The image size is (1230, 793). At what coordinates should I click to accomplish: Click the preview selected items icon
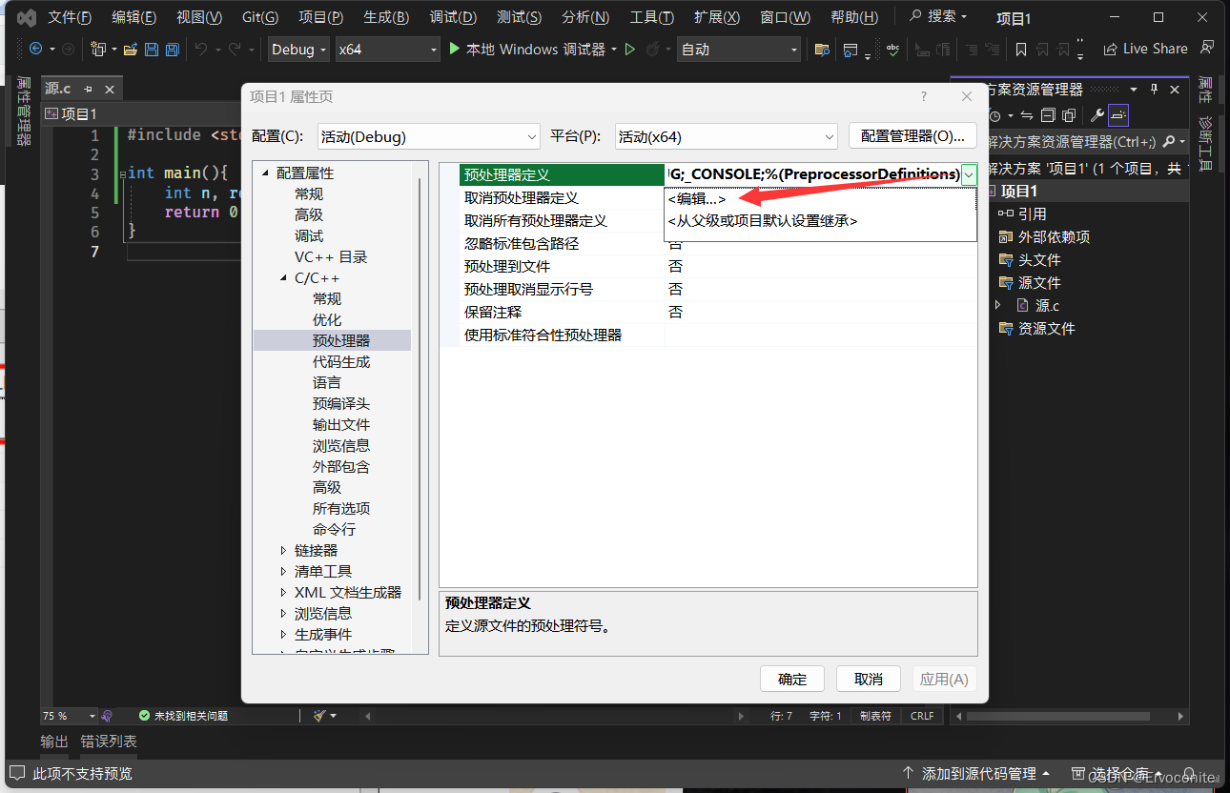(x=1118, y=115)
